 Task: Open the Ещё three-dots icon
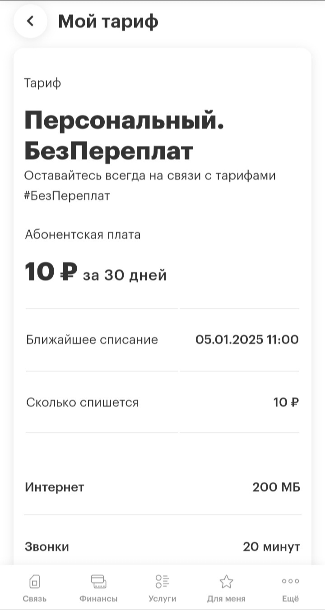click(290, 581)
